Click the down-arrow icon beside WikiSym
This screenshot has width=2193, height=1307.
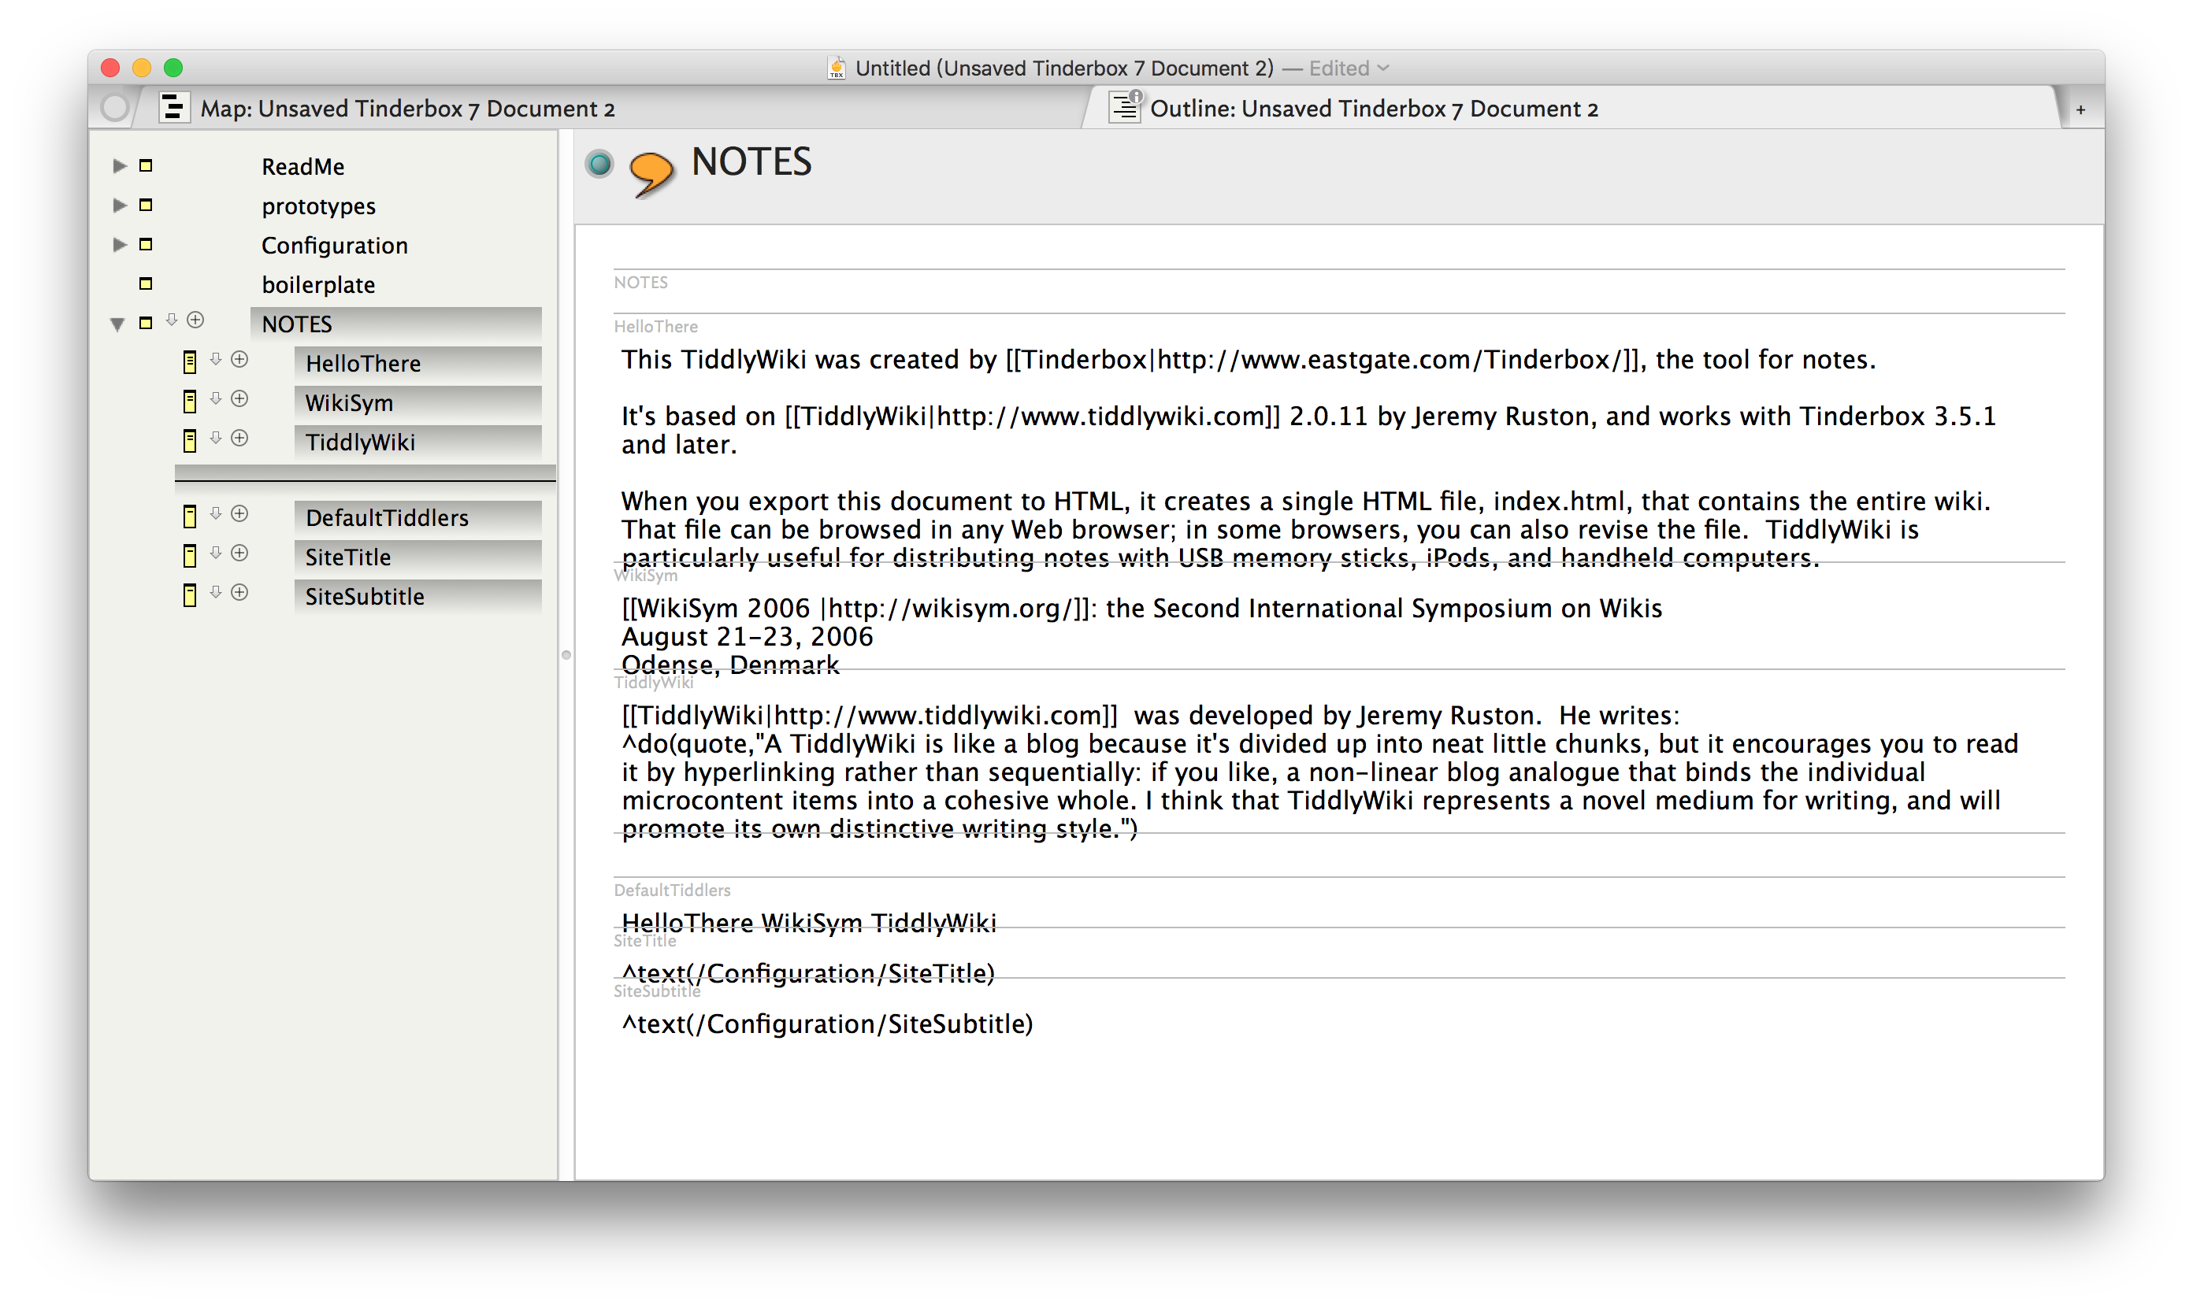(x=215, y=399)
